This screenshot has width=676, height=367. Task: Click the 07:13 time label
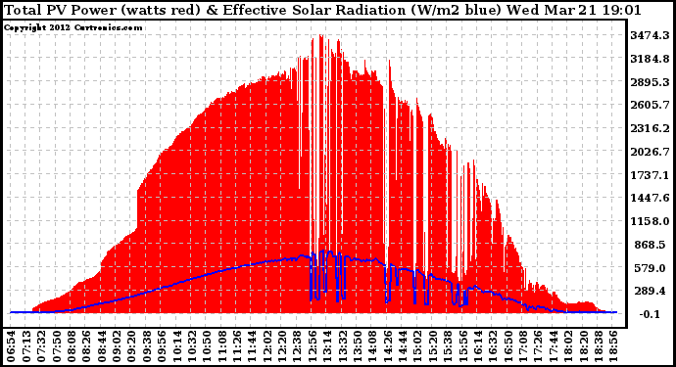[25, 346]
